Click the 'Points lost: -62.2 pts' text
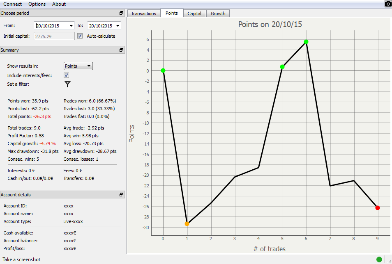The height and width of the screenshot is (264, 392). (x=28, y=109)
